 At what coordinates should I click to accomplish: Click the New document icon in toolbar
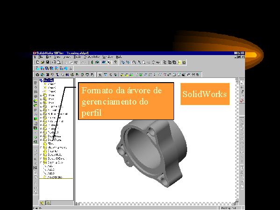37,62
